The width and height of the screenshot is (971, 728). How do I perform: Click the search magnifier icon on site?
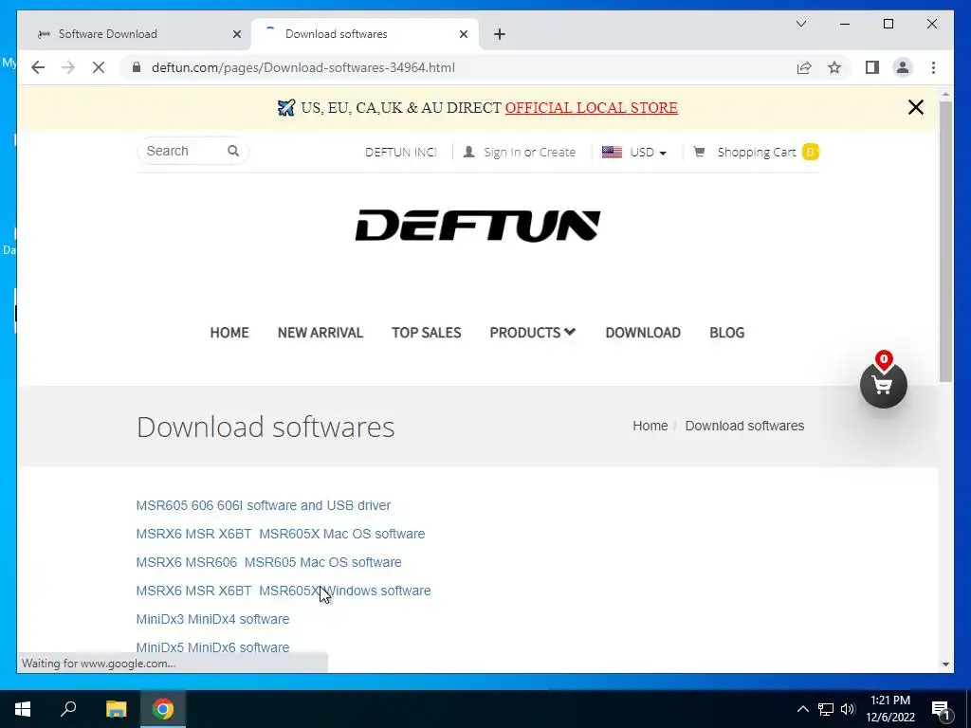tap(233, 151)
